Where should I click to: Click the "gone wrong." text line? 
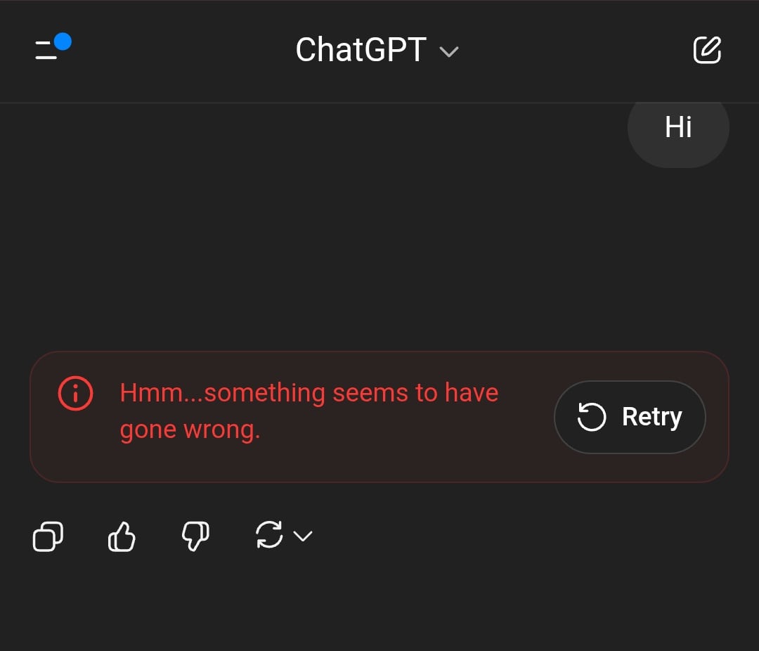pos(190,430)
